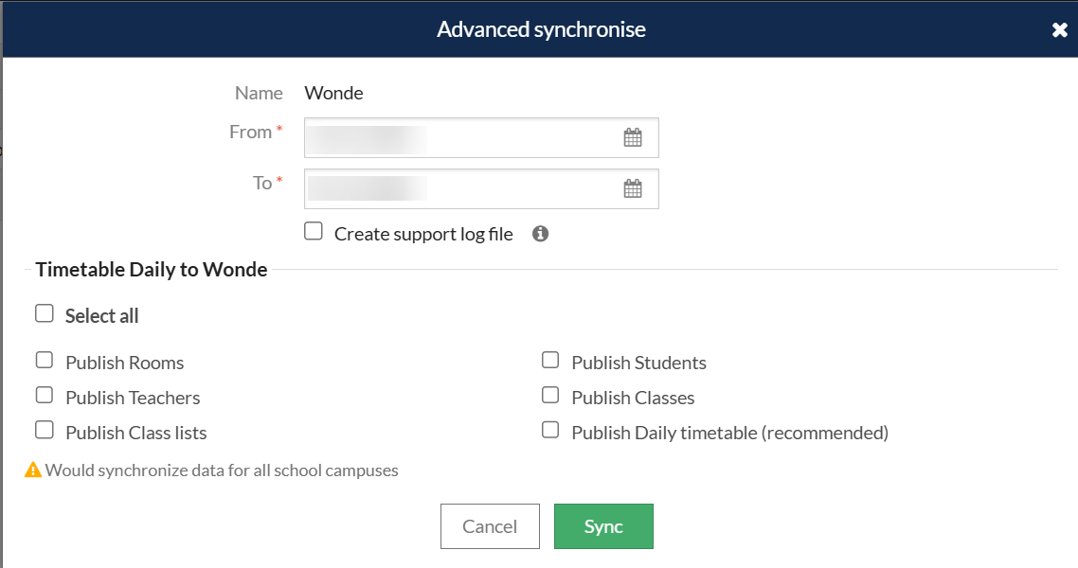
Task: Check the Publish Rooms option
Action: 45,361
